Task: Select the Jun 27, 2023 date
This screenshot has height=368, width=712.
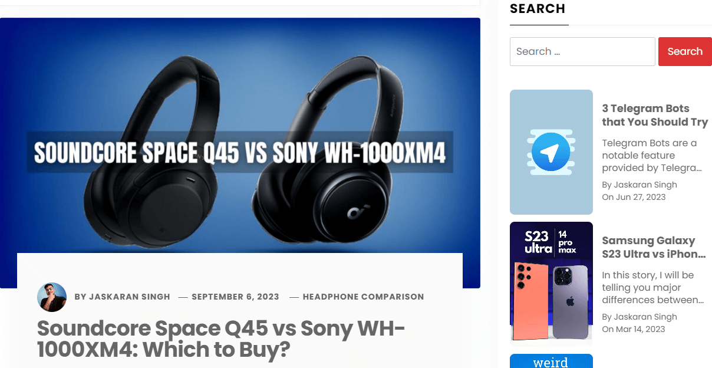Action: [641, 197]
